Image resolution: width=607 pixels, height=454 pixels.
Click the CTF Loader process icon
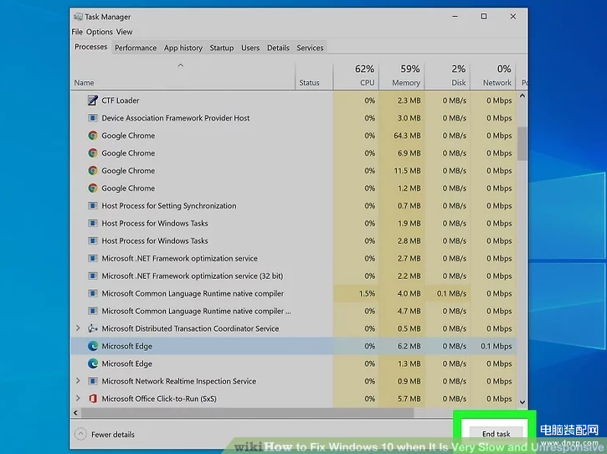click(93, 101)
